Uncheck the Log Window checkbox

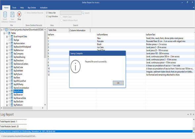click(x=47, y=16)
